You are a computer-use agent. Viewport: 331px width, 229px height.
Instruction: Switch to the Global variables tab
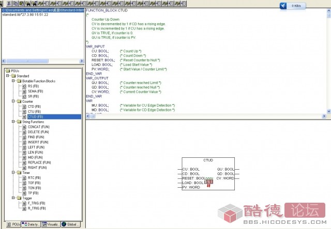(72, 224)
